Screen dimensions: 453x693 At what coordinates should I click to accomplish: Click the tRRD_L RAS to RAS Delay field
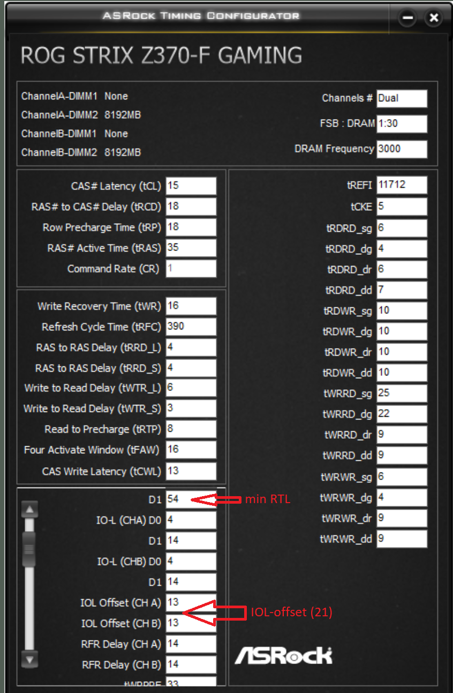(x=191, y=348)
